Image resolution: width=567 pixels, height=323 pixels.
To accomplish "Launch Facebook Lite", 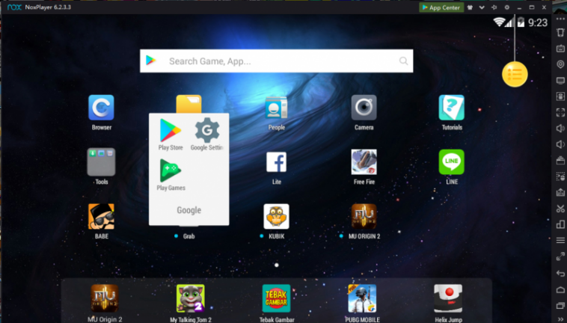I will [x=276, y=161].
